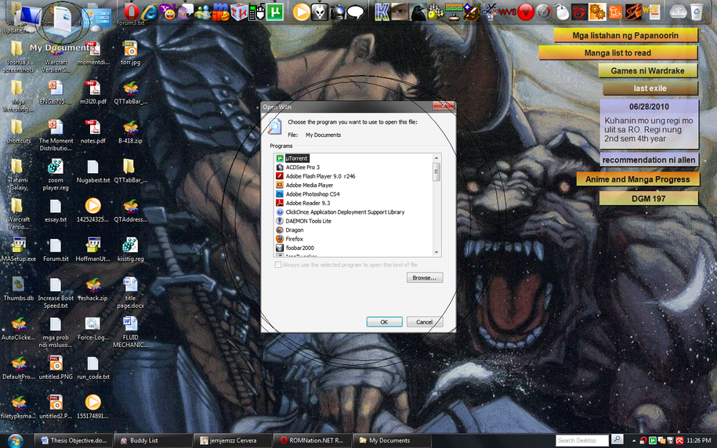Viewport: 717px width, 448px height.
Task: Click the search magnifier button in taskbar
Action: (x=617, y=439)
